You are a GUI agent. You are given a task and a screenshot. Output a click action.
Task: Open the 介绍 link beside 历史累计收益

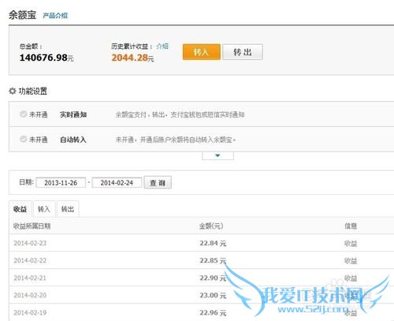(162, 47)
